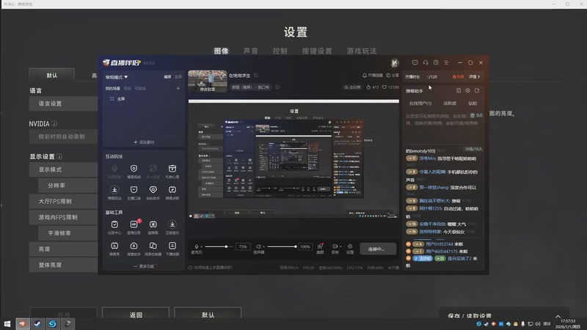This screenshot has height=330, width=587.
Task: Open the hamburger menu icon in 直播伴侣
Action: 446,63
